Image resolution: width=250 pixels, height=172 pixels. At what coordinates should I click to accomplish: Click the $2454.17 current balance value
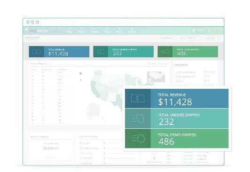coord(51,148)
